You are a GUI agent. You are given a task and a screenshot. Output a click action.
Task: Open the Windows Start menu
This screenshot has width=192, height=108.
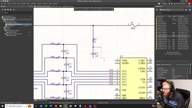[x=2, y=106]
